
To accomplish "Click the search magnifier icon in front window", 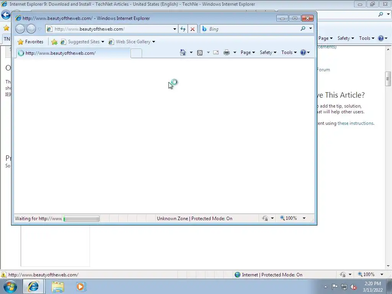I will tap(303, 29).
